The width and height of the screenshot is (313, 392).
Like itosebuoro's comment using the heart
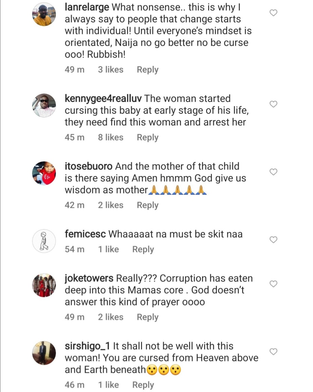(x=273, y=172)
